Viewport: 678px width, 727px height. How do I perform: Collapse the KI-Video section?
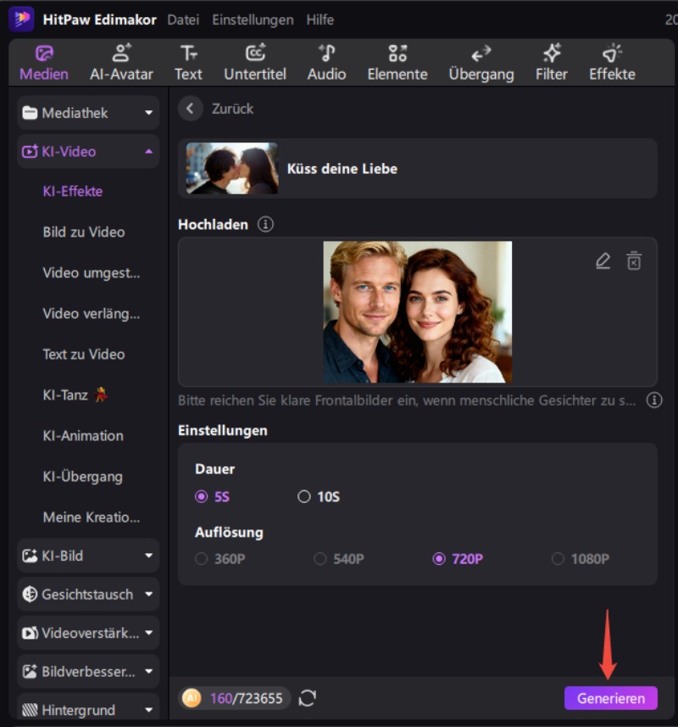pos(88,152)
